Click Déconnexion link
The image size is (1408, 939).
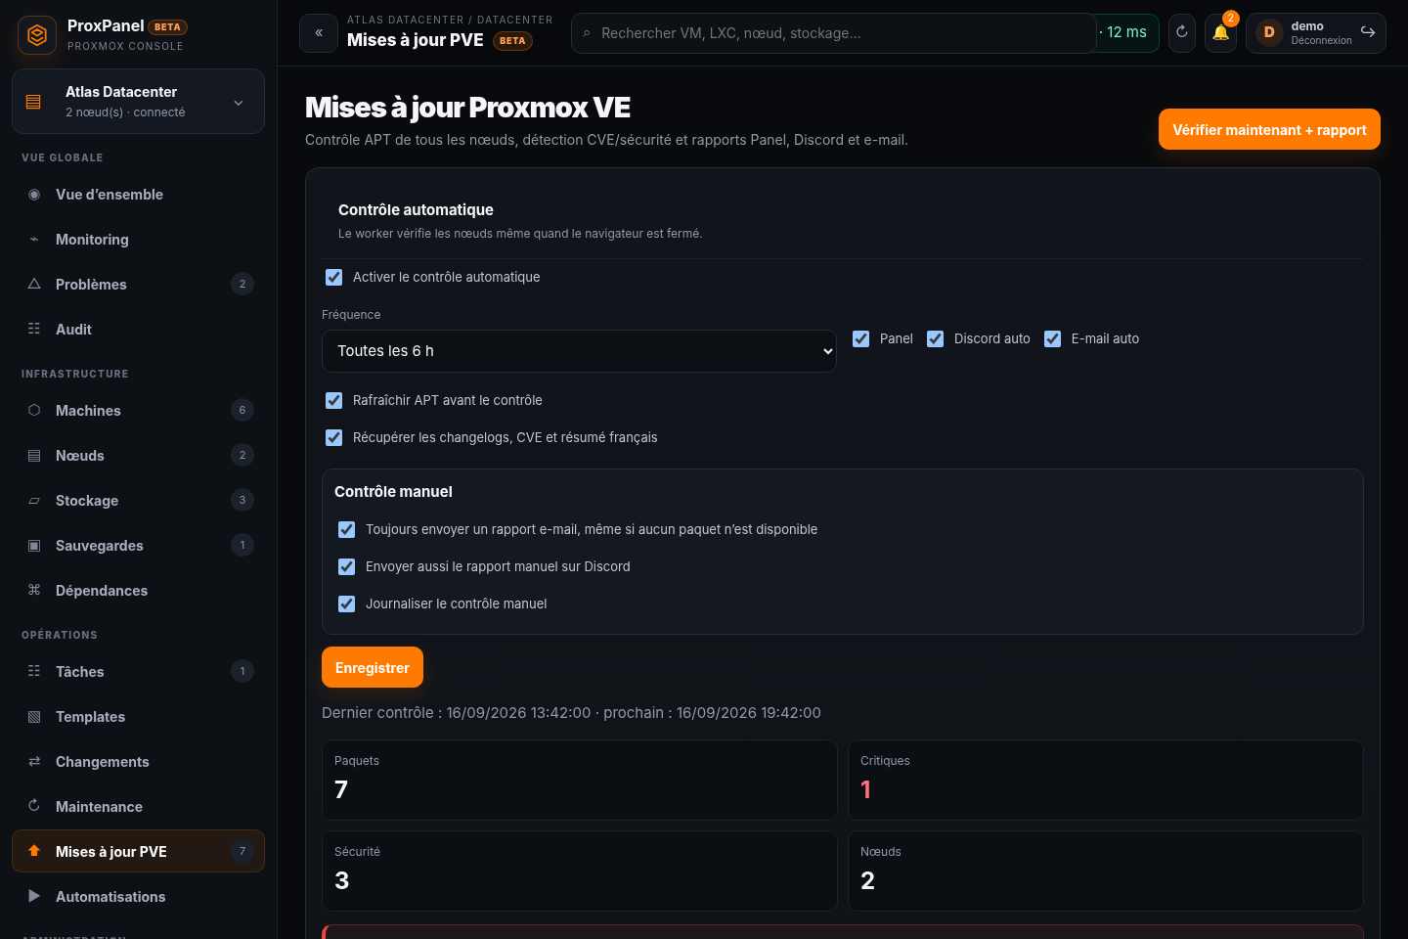click(1321, 41)
